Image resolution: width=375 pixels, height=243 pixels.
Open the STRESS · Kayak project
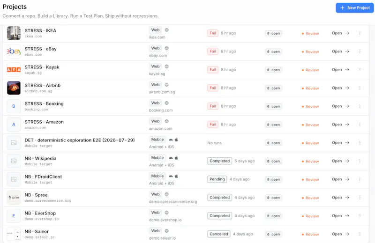coord(341,70)
